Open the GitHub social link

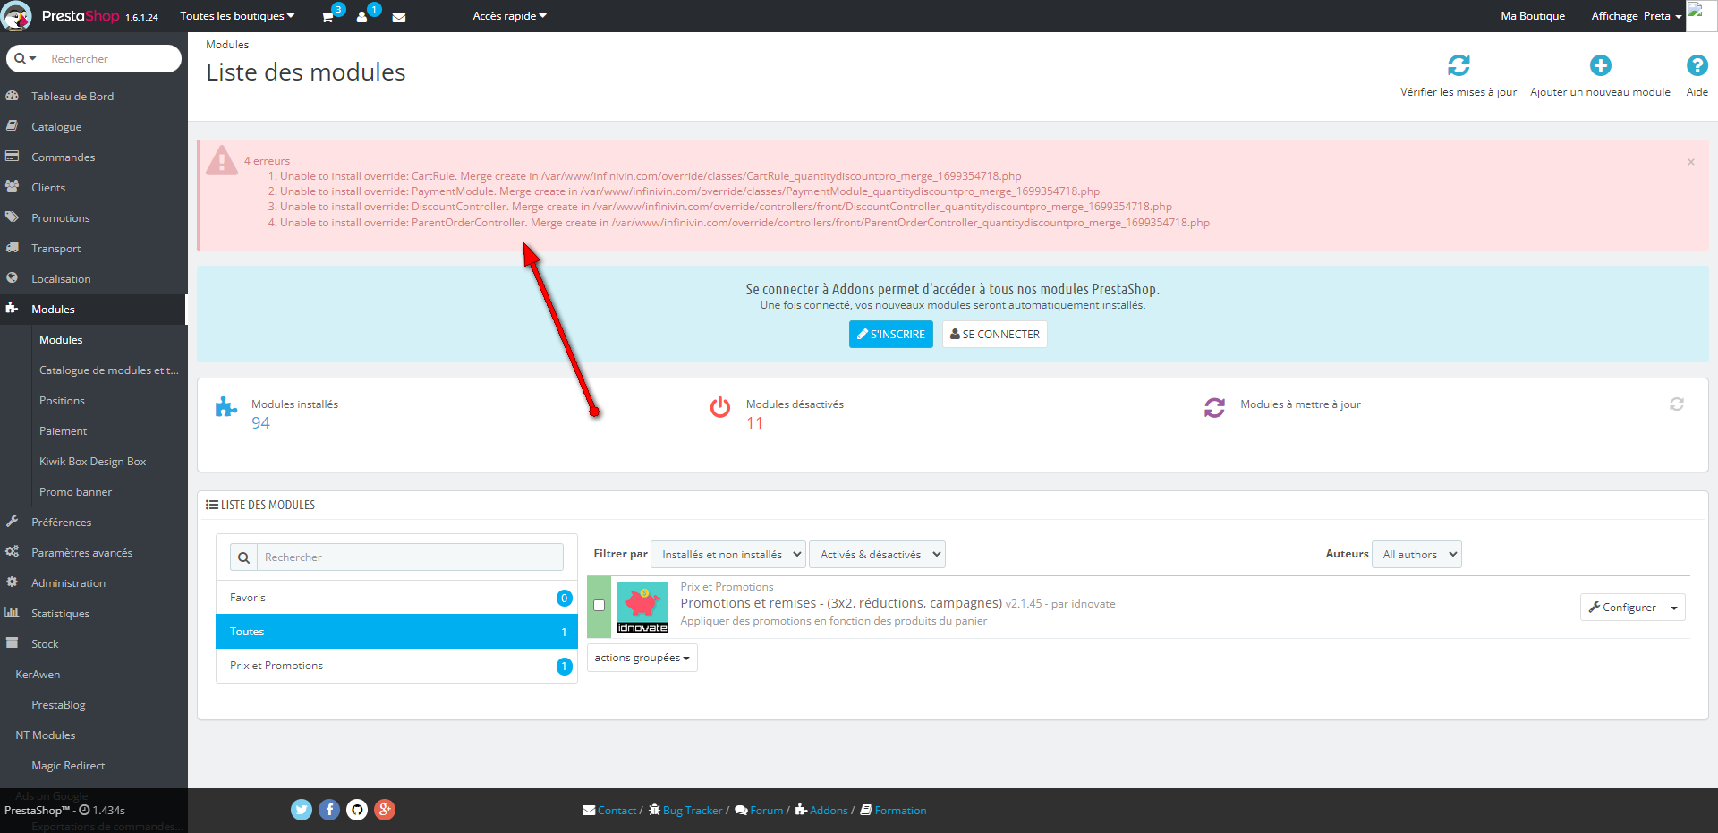(357, 810)
